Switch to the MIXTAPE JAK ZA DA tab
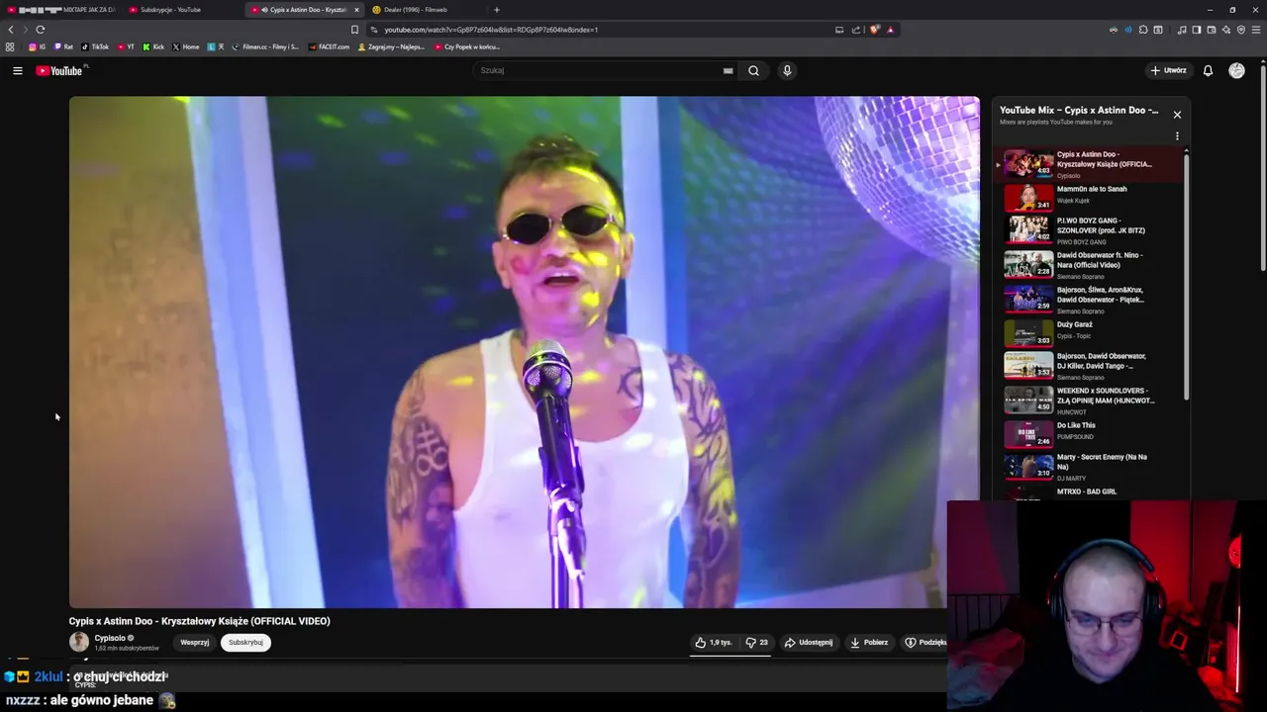 point(61,10)
